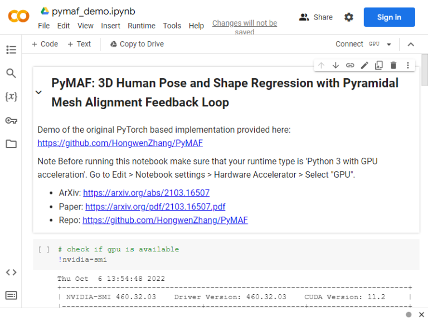Open more cell actions menu
428x321 pixels.
coord(408,65)
